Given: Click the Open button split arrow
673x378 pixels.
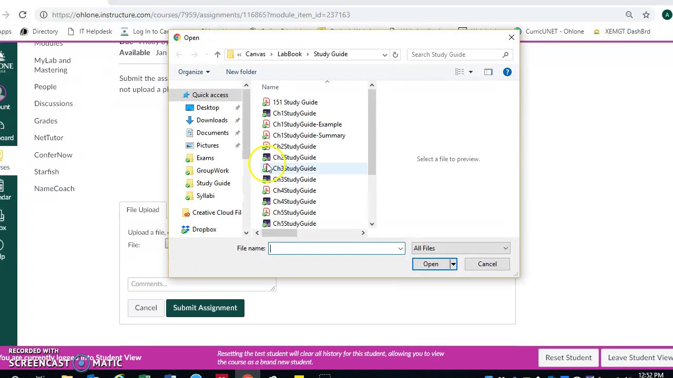Looking at the screenshot, I should pyautogui.click(x=453, y=264).
